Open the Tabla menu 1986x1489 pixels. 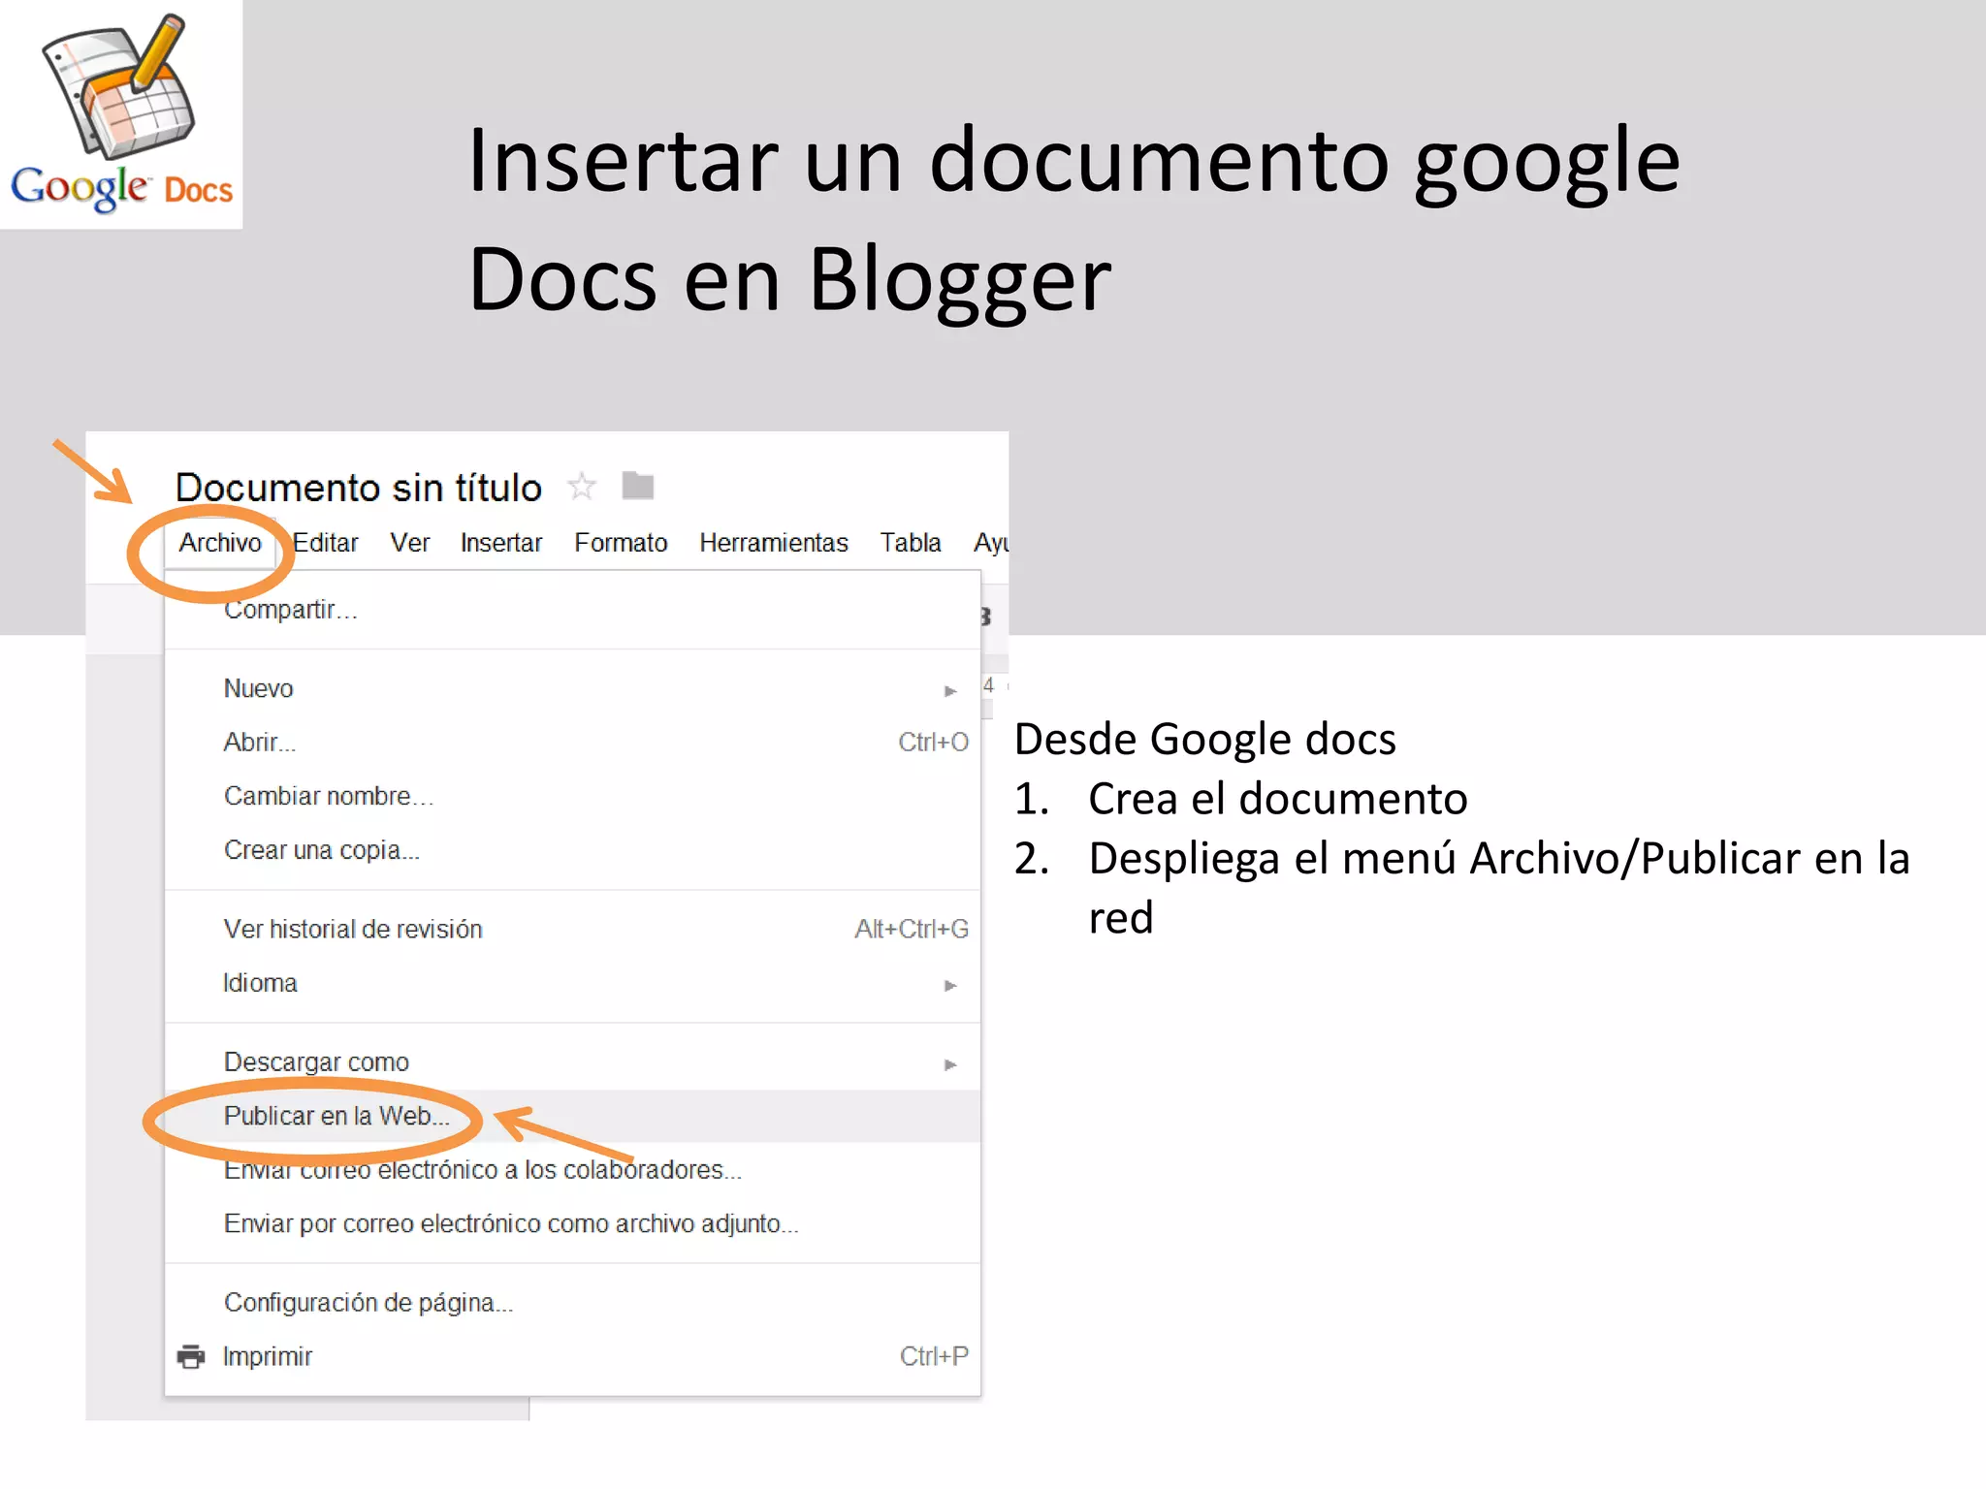911,543
